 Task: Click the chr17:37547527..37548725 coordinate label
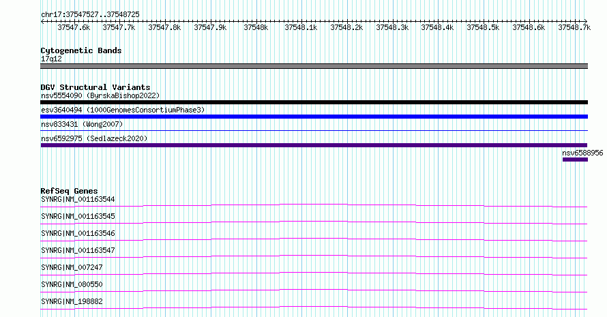click(x=90, y=14)
